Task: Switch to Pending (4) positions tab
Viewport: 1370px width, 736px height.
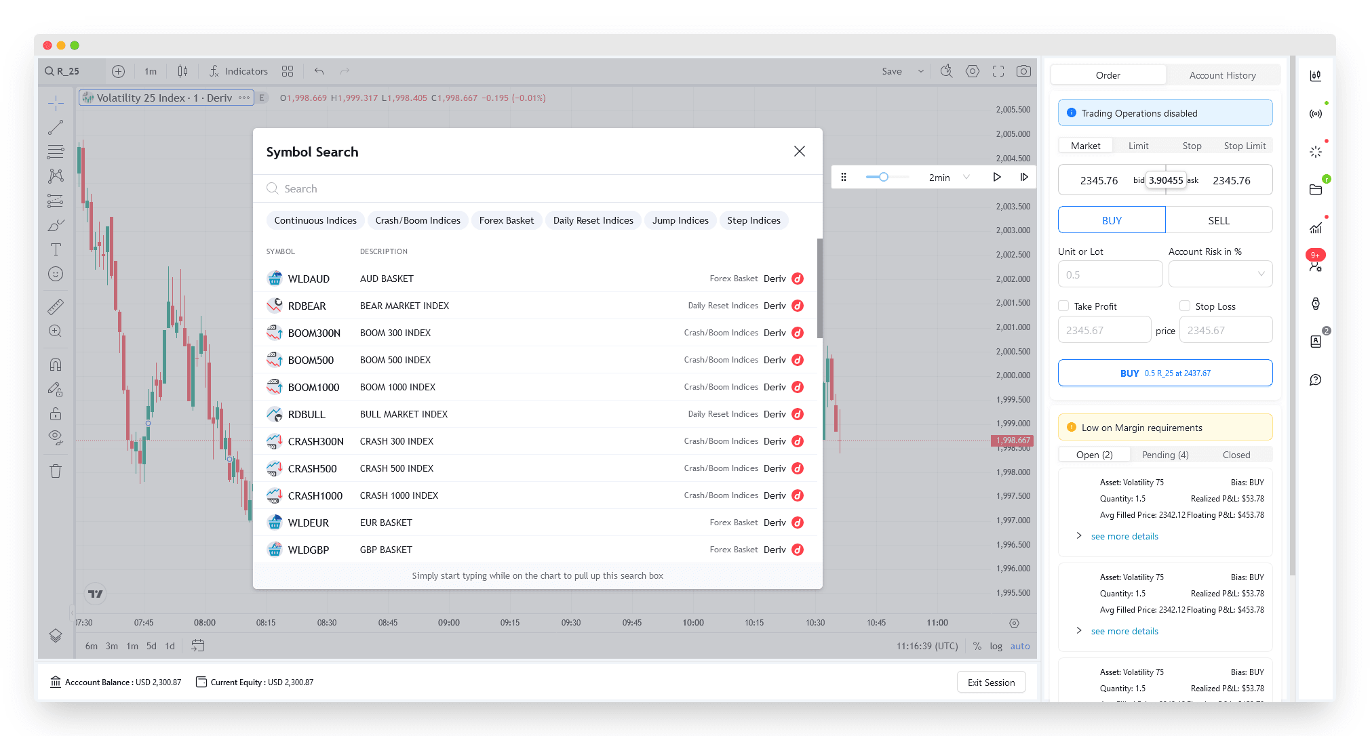Action: 1164,455
